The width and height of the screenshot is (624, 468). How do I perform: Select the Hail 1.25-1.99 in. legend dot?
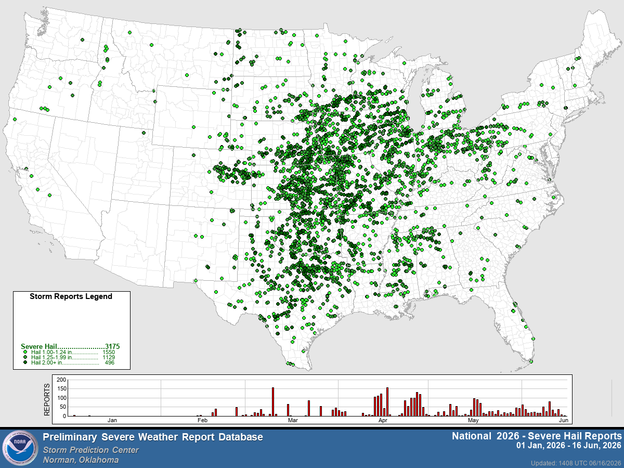pyautogui.click(x=26, y=358)
